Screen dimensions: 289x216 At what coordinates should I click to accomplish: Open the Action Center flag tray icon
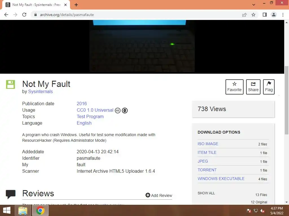(x=249, y=211)
